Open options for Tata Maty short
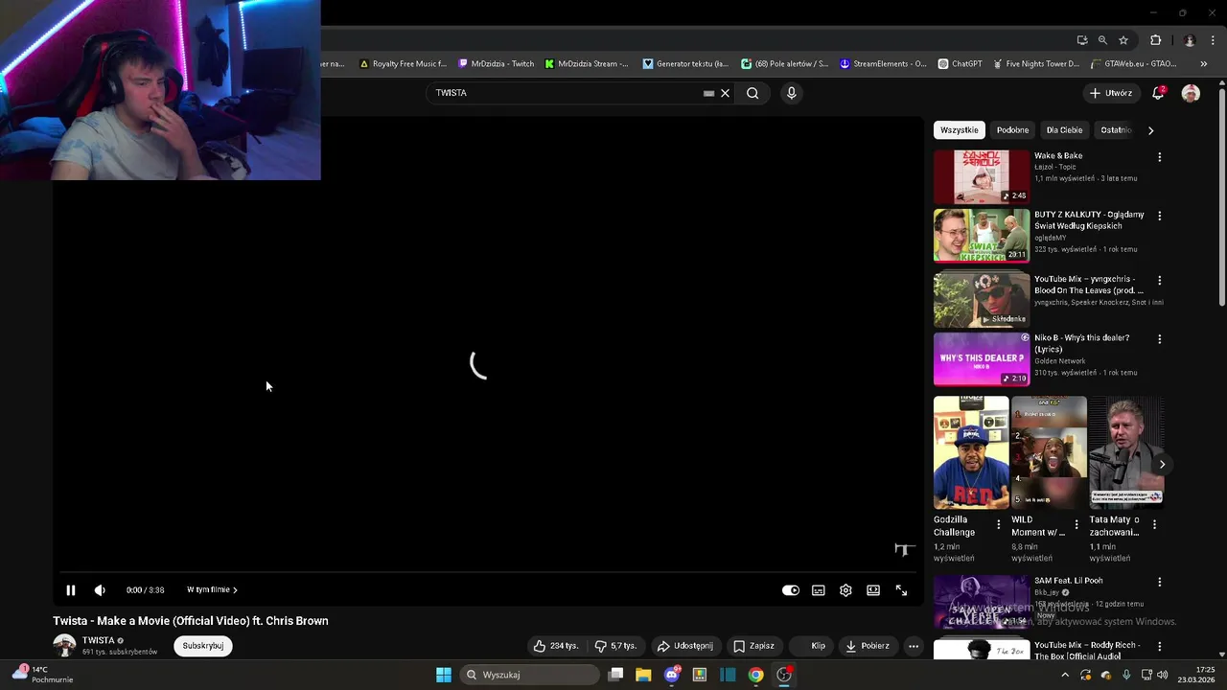The height and width of the screenshot is (690, 1227). click(1154, 524)
